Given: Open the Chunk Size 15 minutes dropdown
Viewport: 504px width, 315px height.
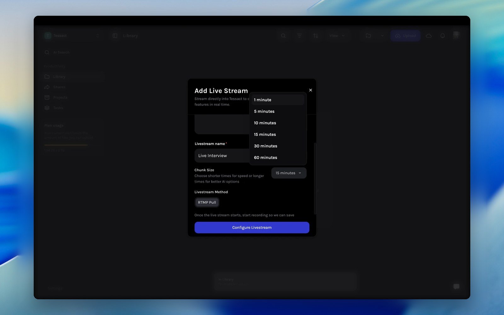Looking at the screenshot, I should click(289, 173).
